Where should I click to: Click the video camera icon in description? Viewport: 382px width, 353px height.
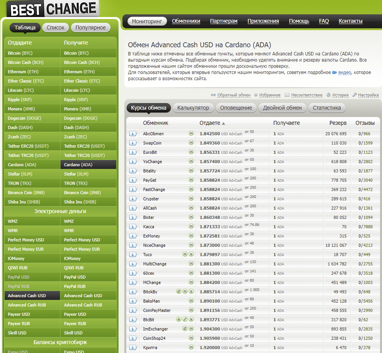pos(334,73)
